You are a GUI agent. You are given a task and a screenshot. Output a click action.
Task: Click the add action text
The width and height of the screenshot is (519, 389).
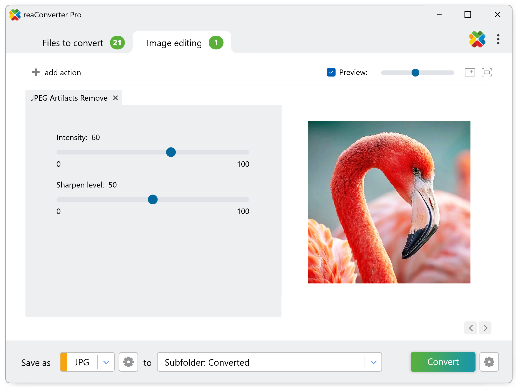(x=63, y=73)
